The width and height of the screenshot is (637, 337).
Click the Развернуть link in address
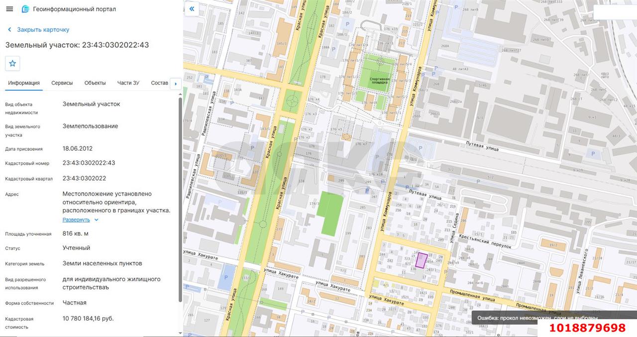click(x=76, y=220)
